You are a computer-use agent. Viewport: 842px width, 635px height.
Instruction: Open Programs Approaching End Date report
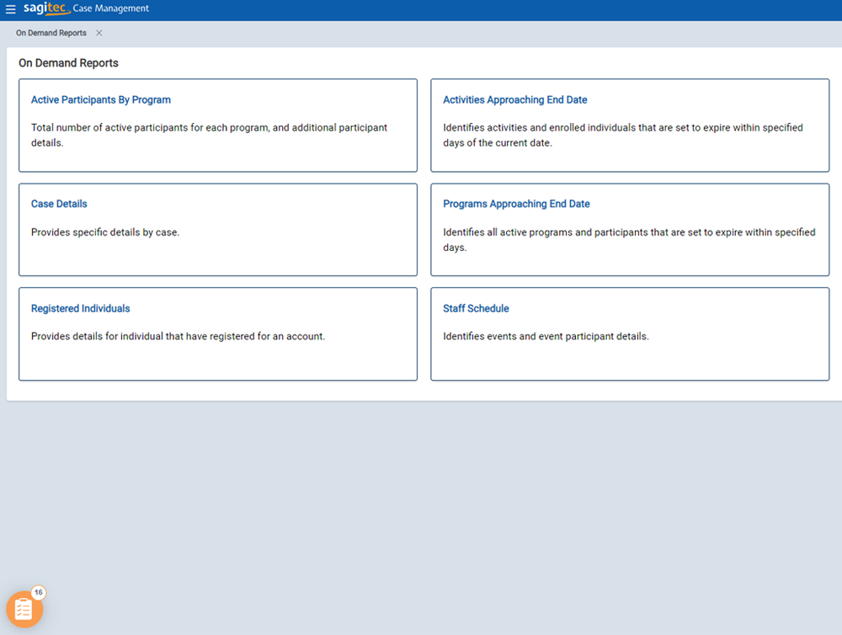click(x=516, y=204)
